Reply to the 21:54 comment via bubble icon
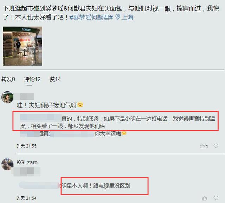 pyautogui.click(x=216, y=198)
